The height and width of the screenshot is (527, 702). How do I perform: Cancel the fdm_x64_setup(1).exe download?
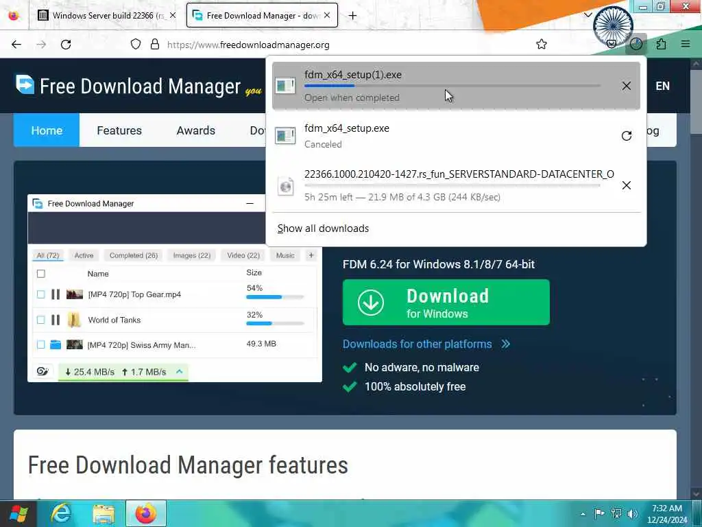click(626, 86)
